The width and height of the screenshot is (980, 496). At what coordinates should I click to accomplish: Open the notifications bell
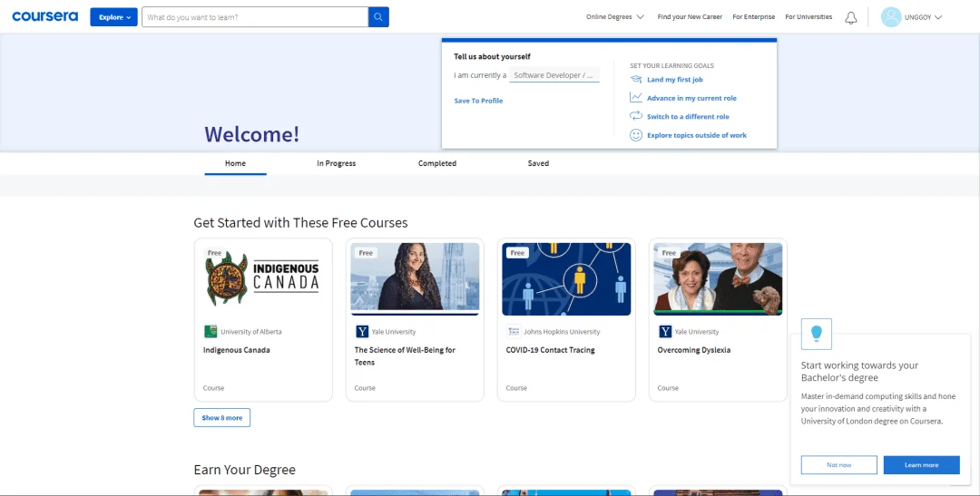pos(850,17)
